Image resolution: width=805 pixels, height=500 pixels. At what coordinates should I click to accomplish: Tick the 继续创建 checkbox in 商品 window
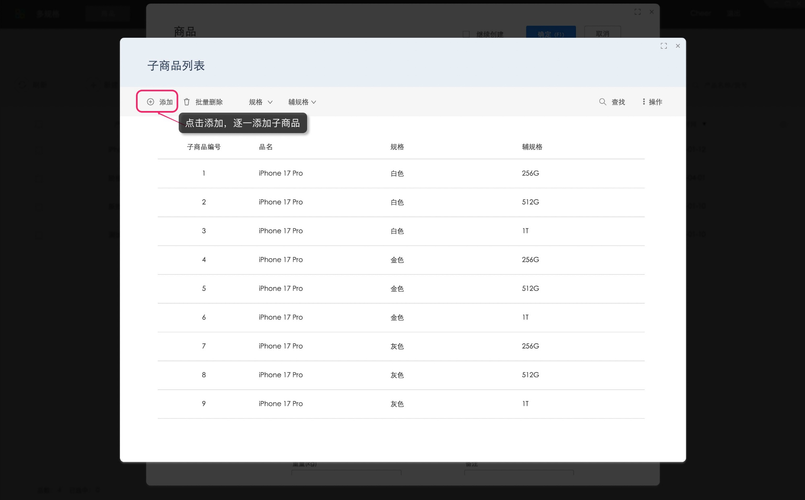coord(466,35)
